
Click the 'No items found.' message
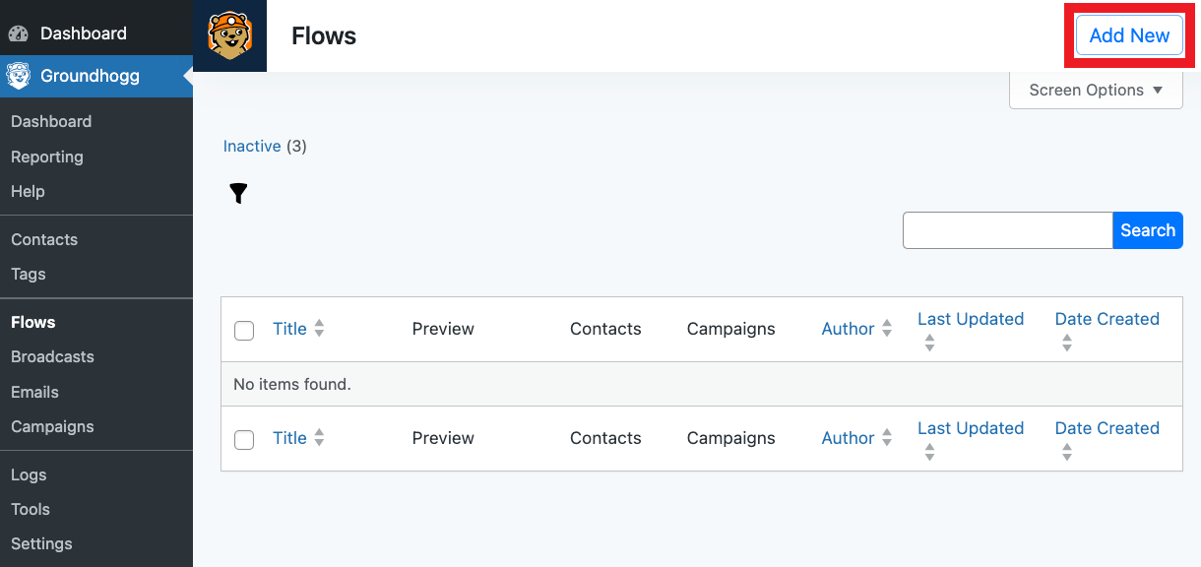click(292, 384)
